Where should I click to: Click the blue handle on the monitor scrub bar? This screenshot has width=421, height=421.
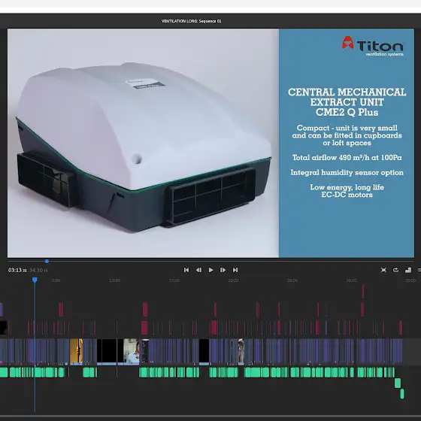[47, 262]
